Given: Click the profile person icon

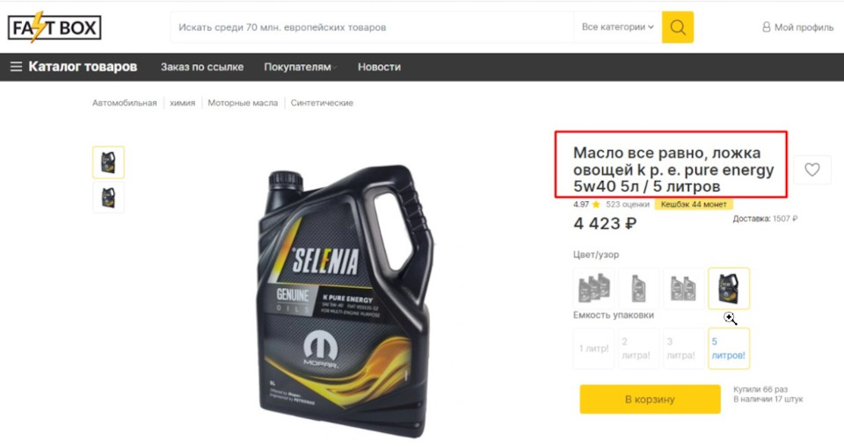Looking at the screenshot, I should [x=766, y=27].
